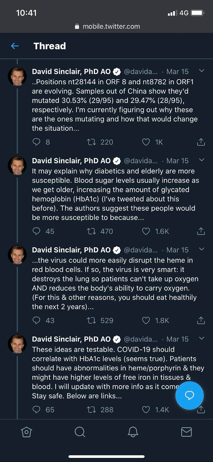Reply to the nt28144 mutation tweet
This screenshot has height=462, width=213.
[x=36, y=142]
